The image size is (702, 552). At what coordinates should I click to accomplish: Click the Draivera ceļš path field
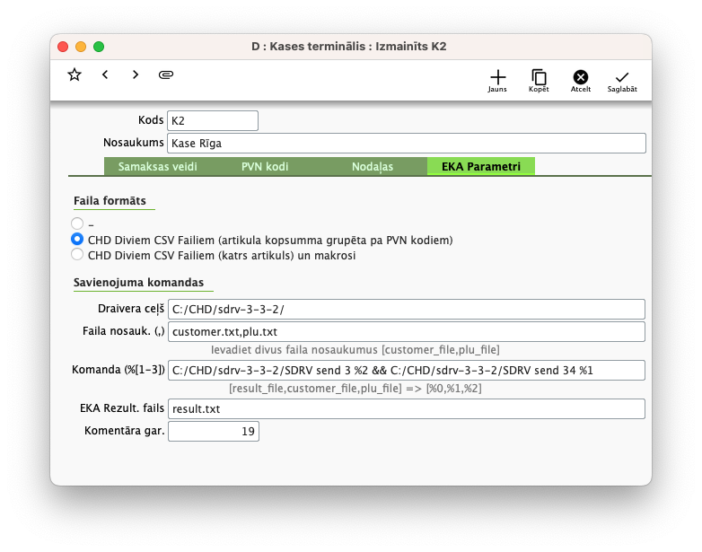(406, 309)
